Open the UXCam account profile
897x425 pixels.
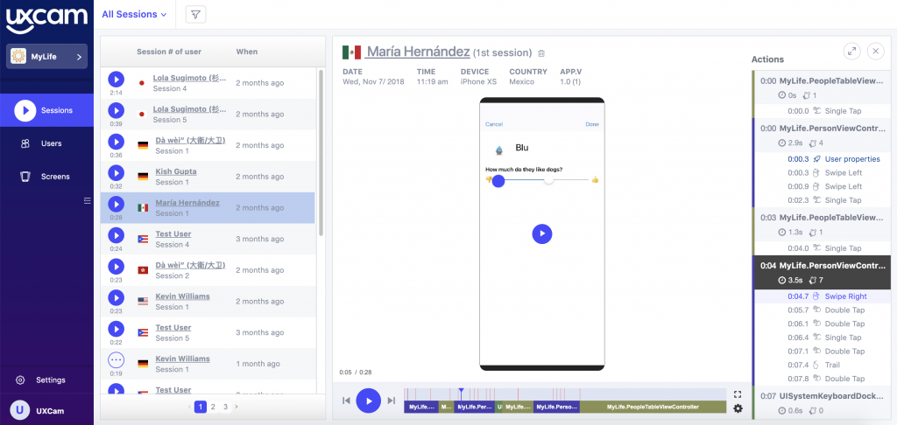[x=47, y=409]
